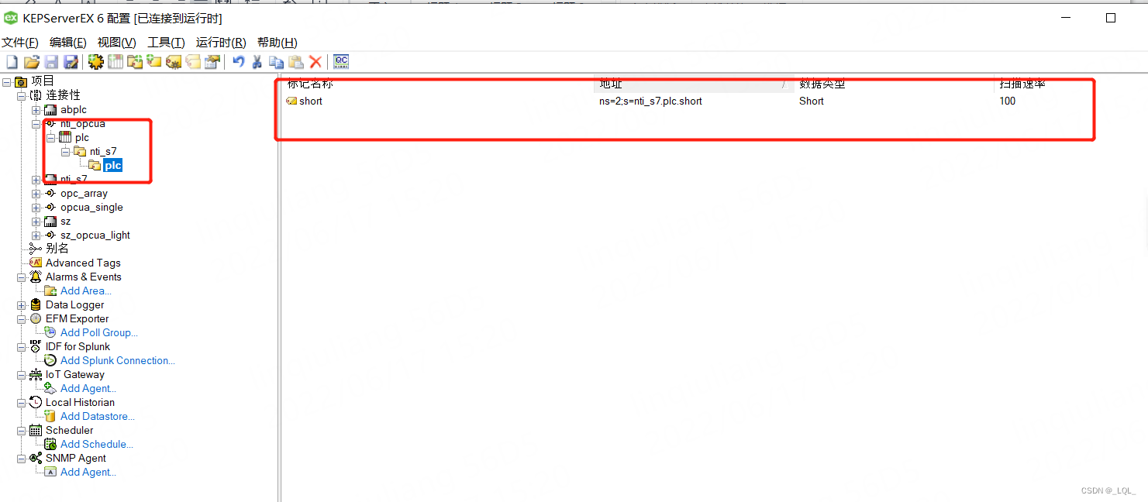Click the Add Area... link

coord(86,291)
